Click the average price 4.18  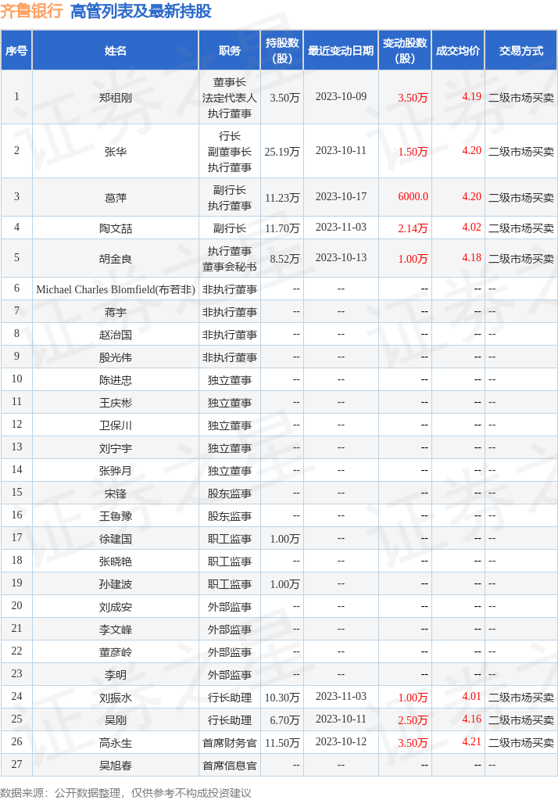[472, 257]
